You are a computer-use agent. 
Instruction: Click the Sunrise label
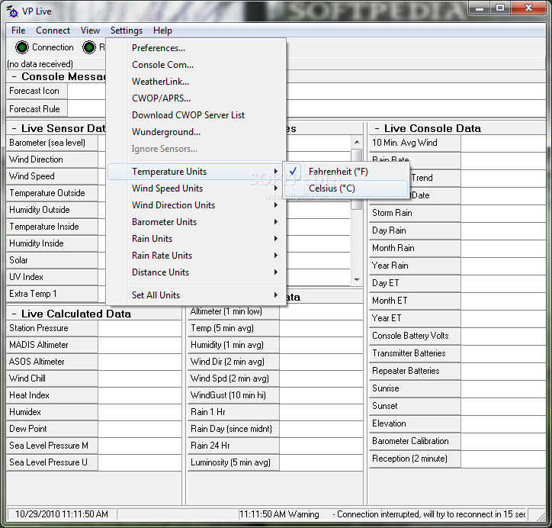point(415,388)
